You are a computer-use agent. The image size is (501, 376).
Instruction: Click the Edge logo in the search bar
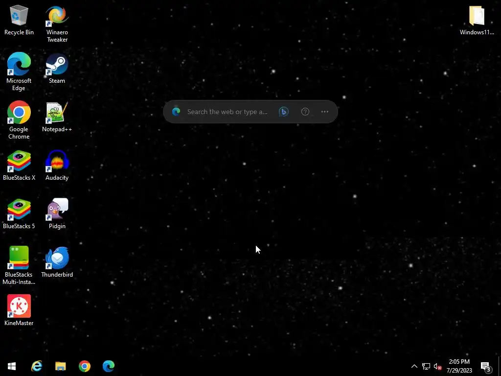tap(176, 112)
